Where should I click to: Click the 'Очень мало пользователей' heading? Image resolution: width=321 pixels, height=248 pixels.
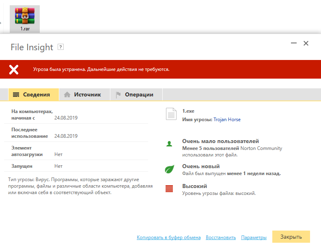(220, 141)
